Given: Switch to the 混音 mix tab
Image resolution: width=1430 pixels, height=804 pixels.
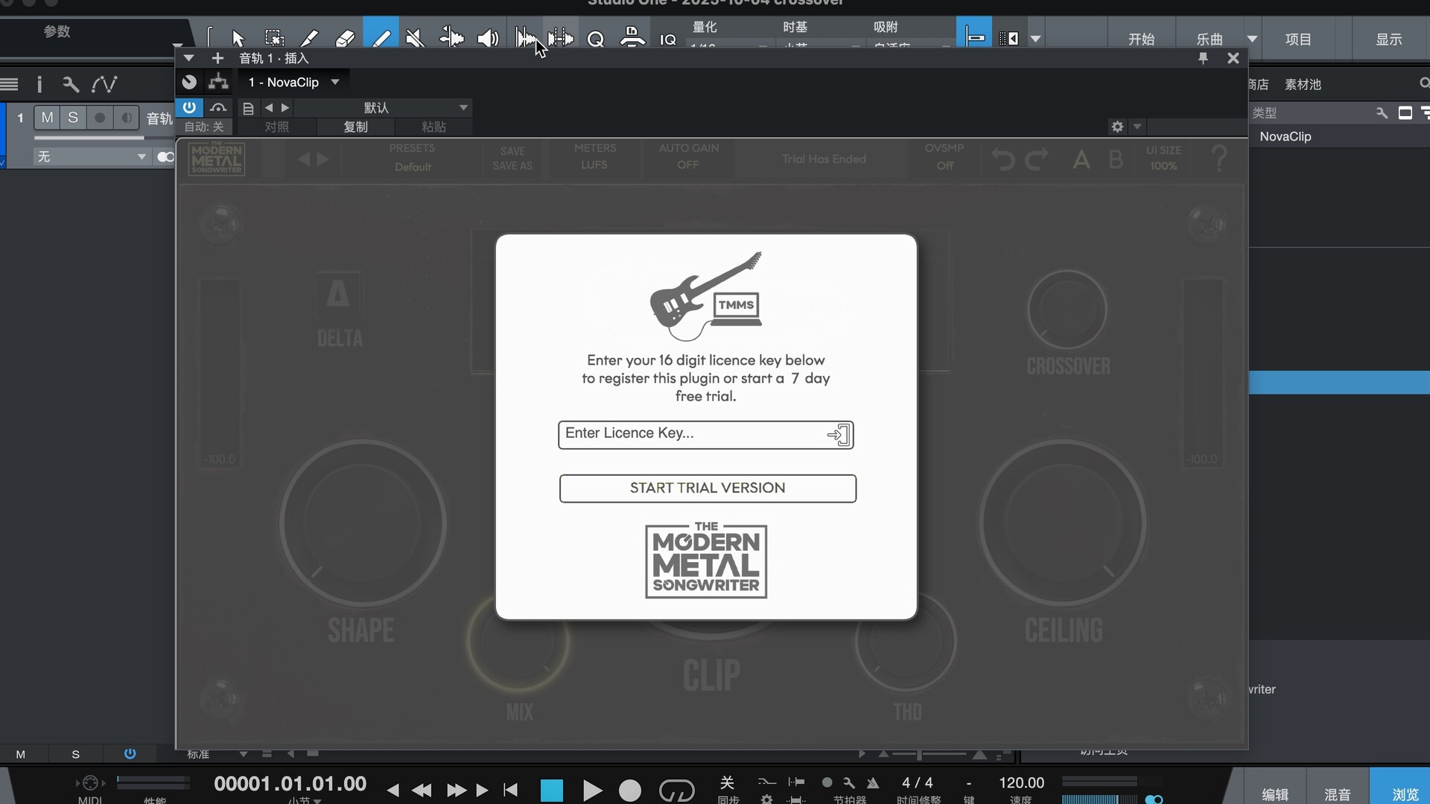Looking at the screenshot, I should 1337,794.
